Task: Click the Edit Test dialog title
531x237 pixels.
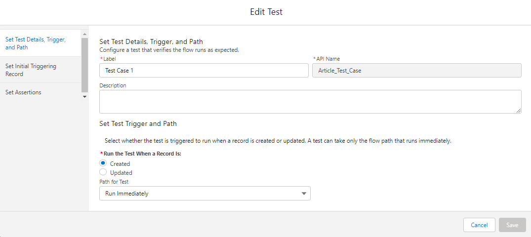Action: 266,12
